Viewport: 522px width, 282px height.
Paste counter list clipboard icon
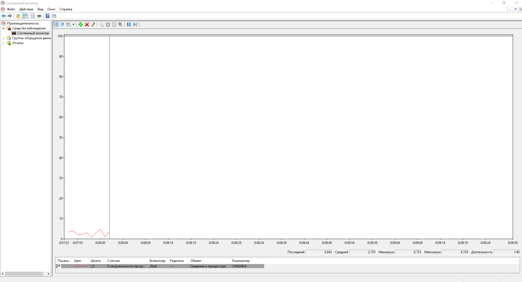108,24
